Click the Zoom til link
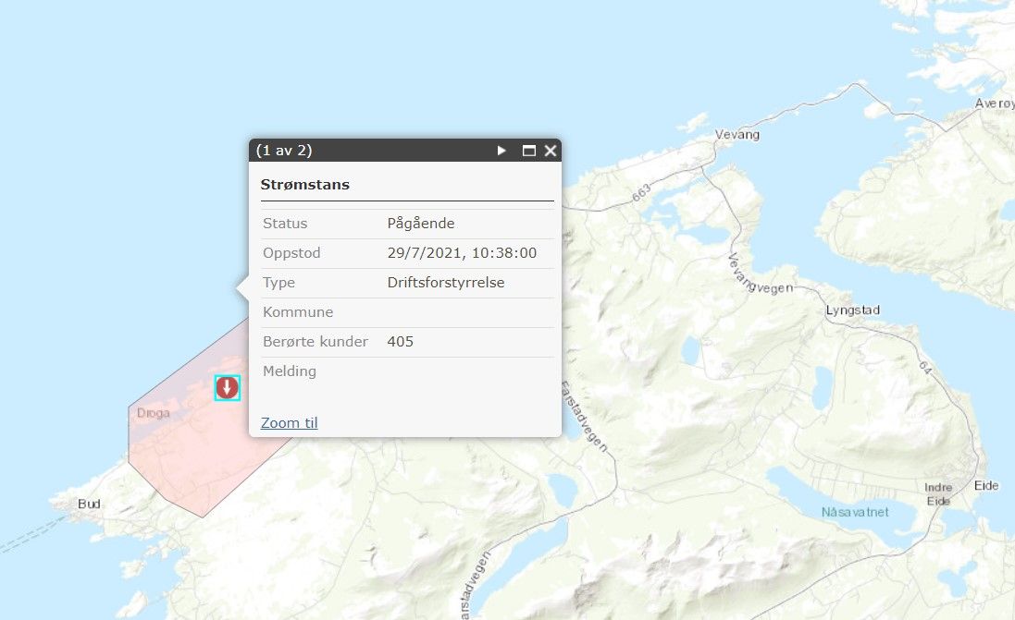 (289, 423)
